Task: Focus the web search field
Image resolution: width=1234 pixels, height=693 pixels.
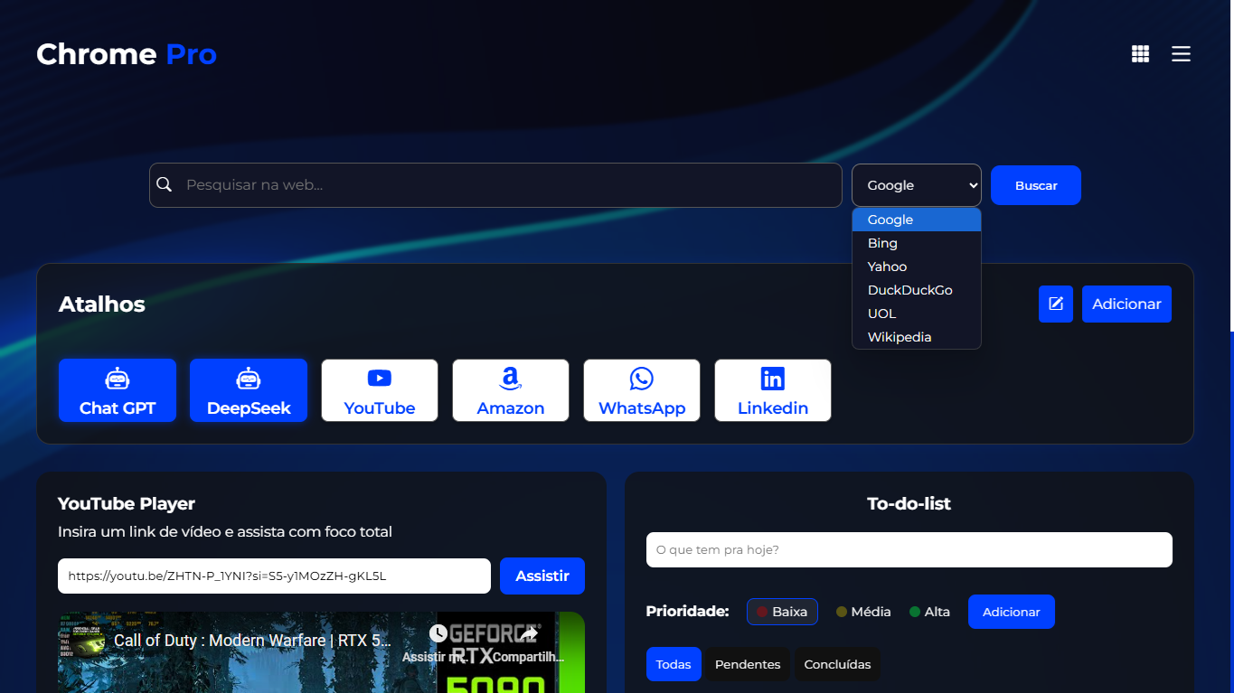Action: (495, 185)
